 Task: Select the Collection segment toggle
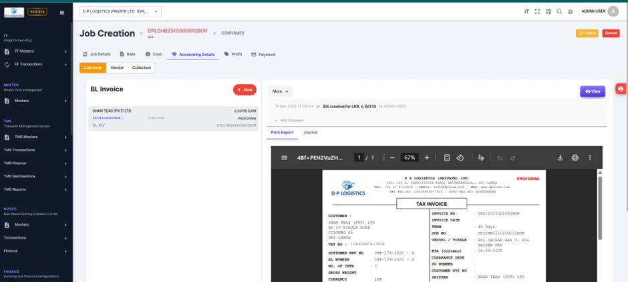pos(141,67)
